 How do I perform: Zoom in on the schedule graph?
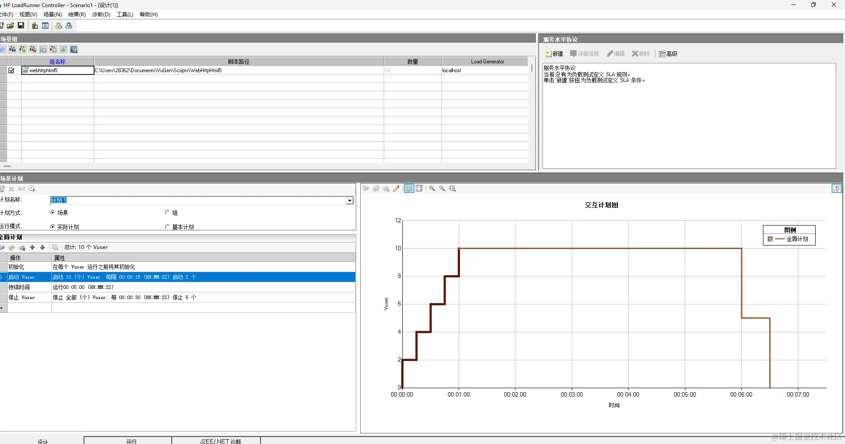[x=432, y=189]
